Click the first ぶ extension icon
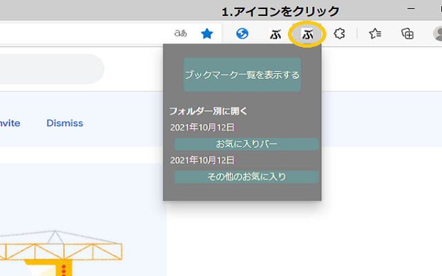 276,34
